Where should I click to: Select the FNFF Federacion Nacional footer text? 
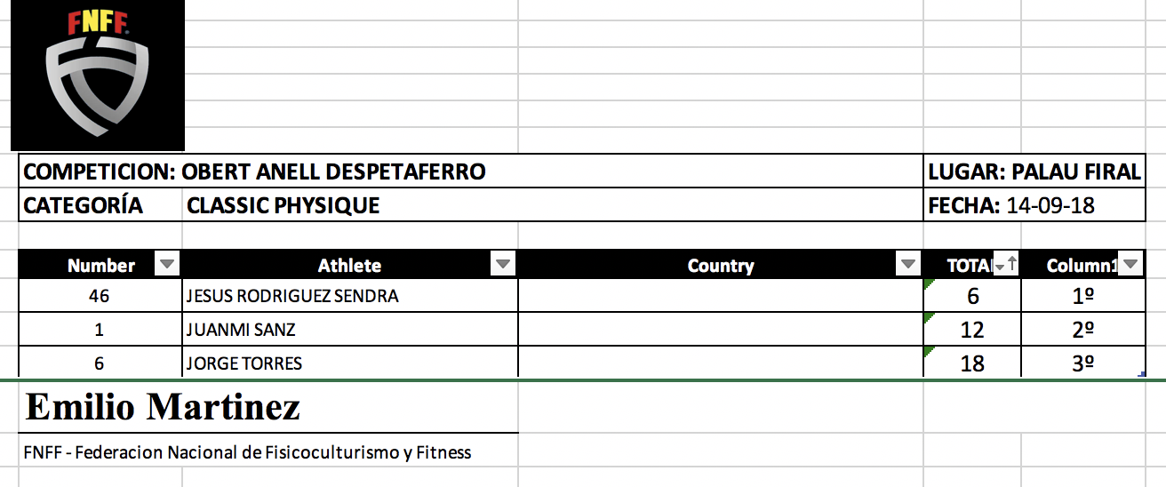[x=248, y=452]
